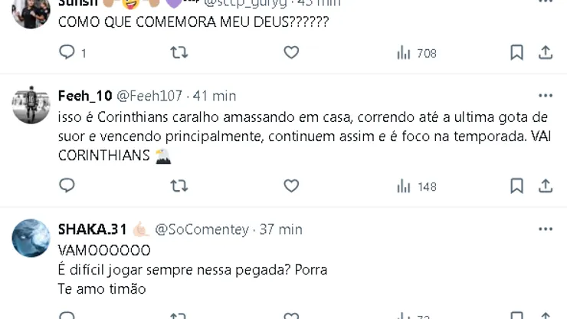
Task: View Feeh_10's tweet analytics with 148 views
Action: click(x=416, y=186)
